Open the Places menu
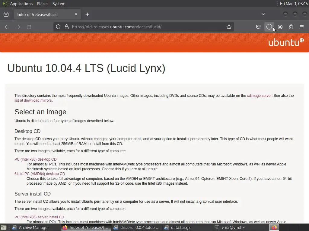 tap(42, 4)
